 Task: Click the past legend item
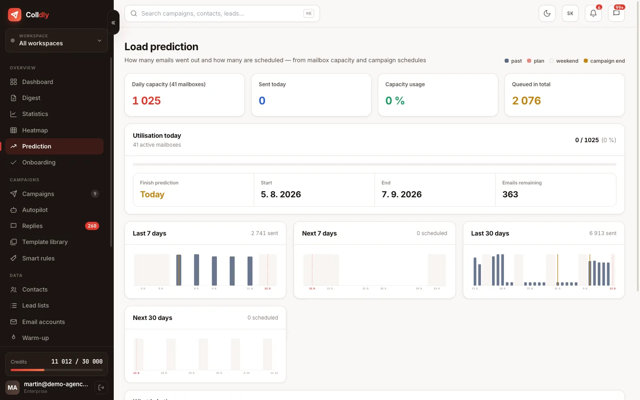point(513,61)
